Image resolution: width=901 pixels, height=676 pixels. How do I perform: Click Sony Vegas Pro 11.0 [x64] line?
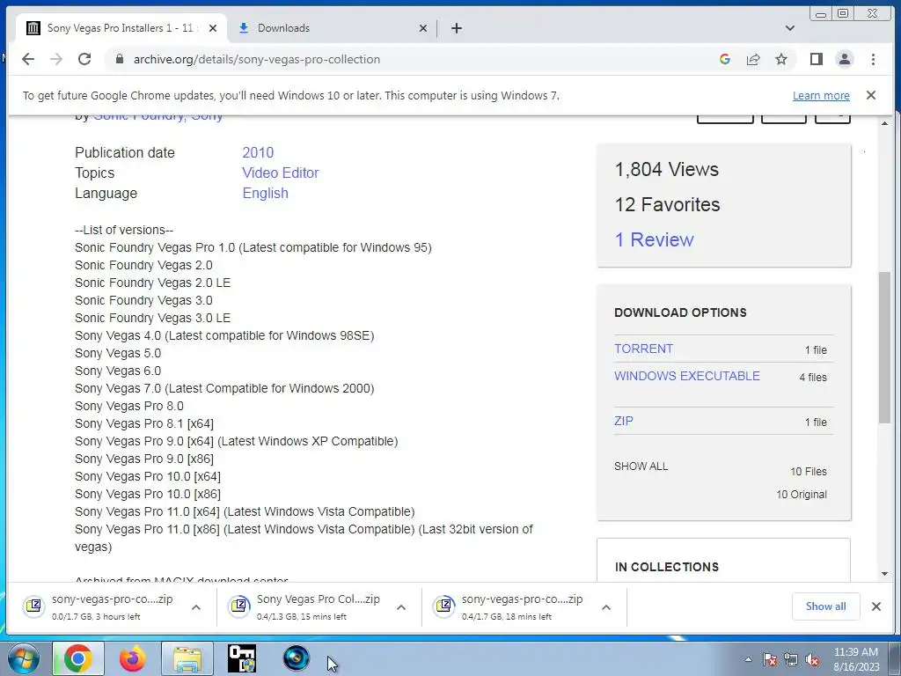(x=245, y=511)
